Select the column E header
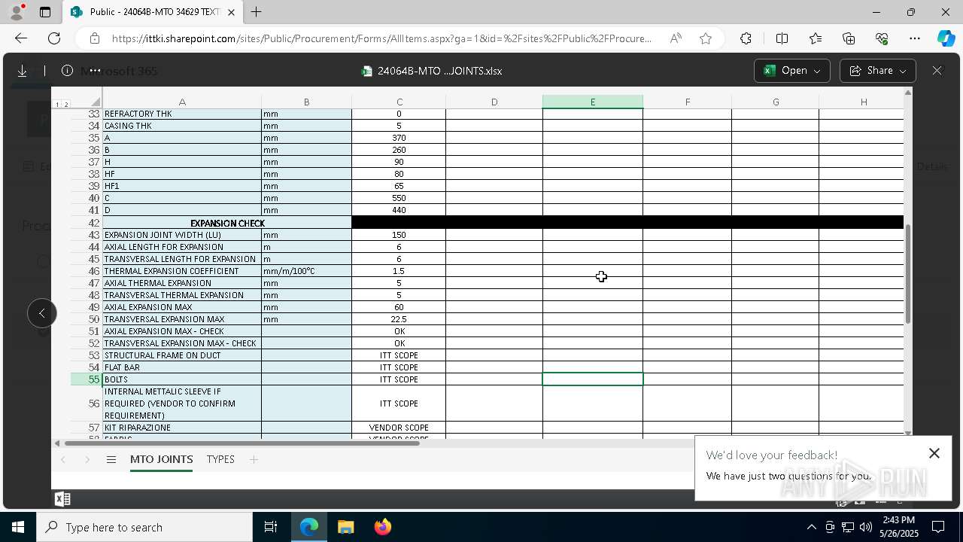The height and width of the screenshot is (542, 963). point(592,102)
